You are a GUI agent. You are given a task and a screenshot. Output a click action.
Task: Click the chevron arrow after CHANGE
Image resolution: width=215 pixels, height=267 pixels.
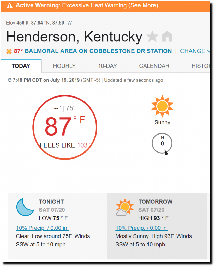[x=209, y=51]
